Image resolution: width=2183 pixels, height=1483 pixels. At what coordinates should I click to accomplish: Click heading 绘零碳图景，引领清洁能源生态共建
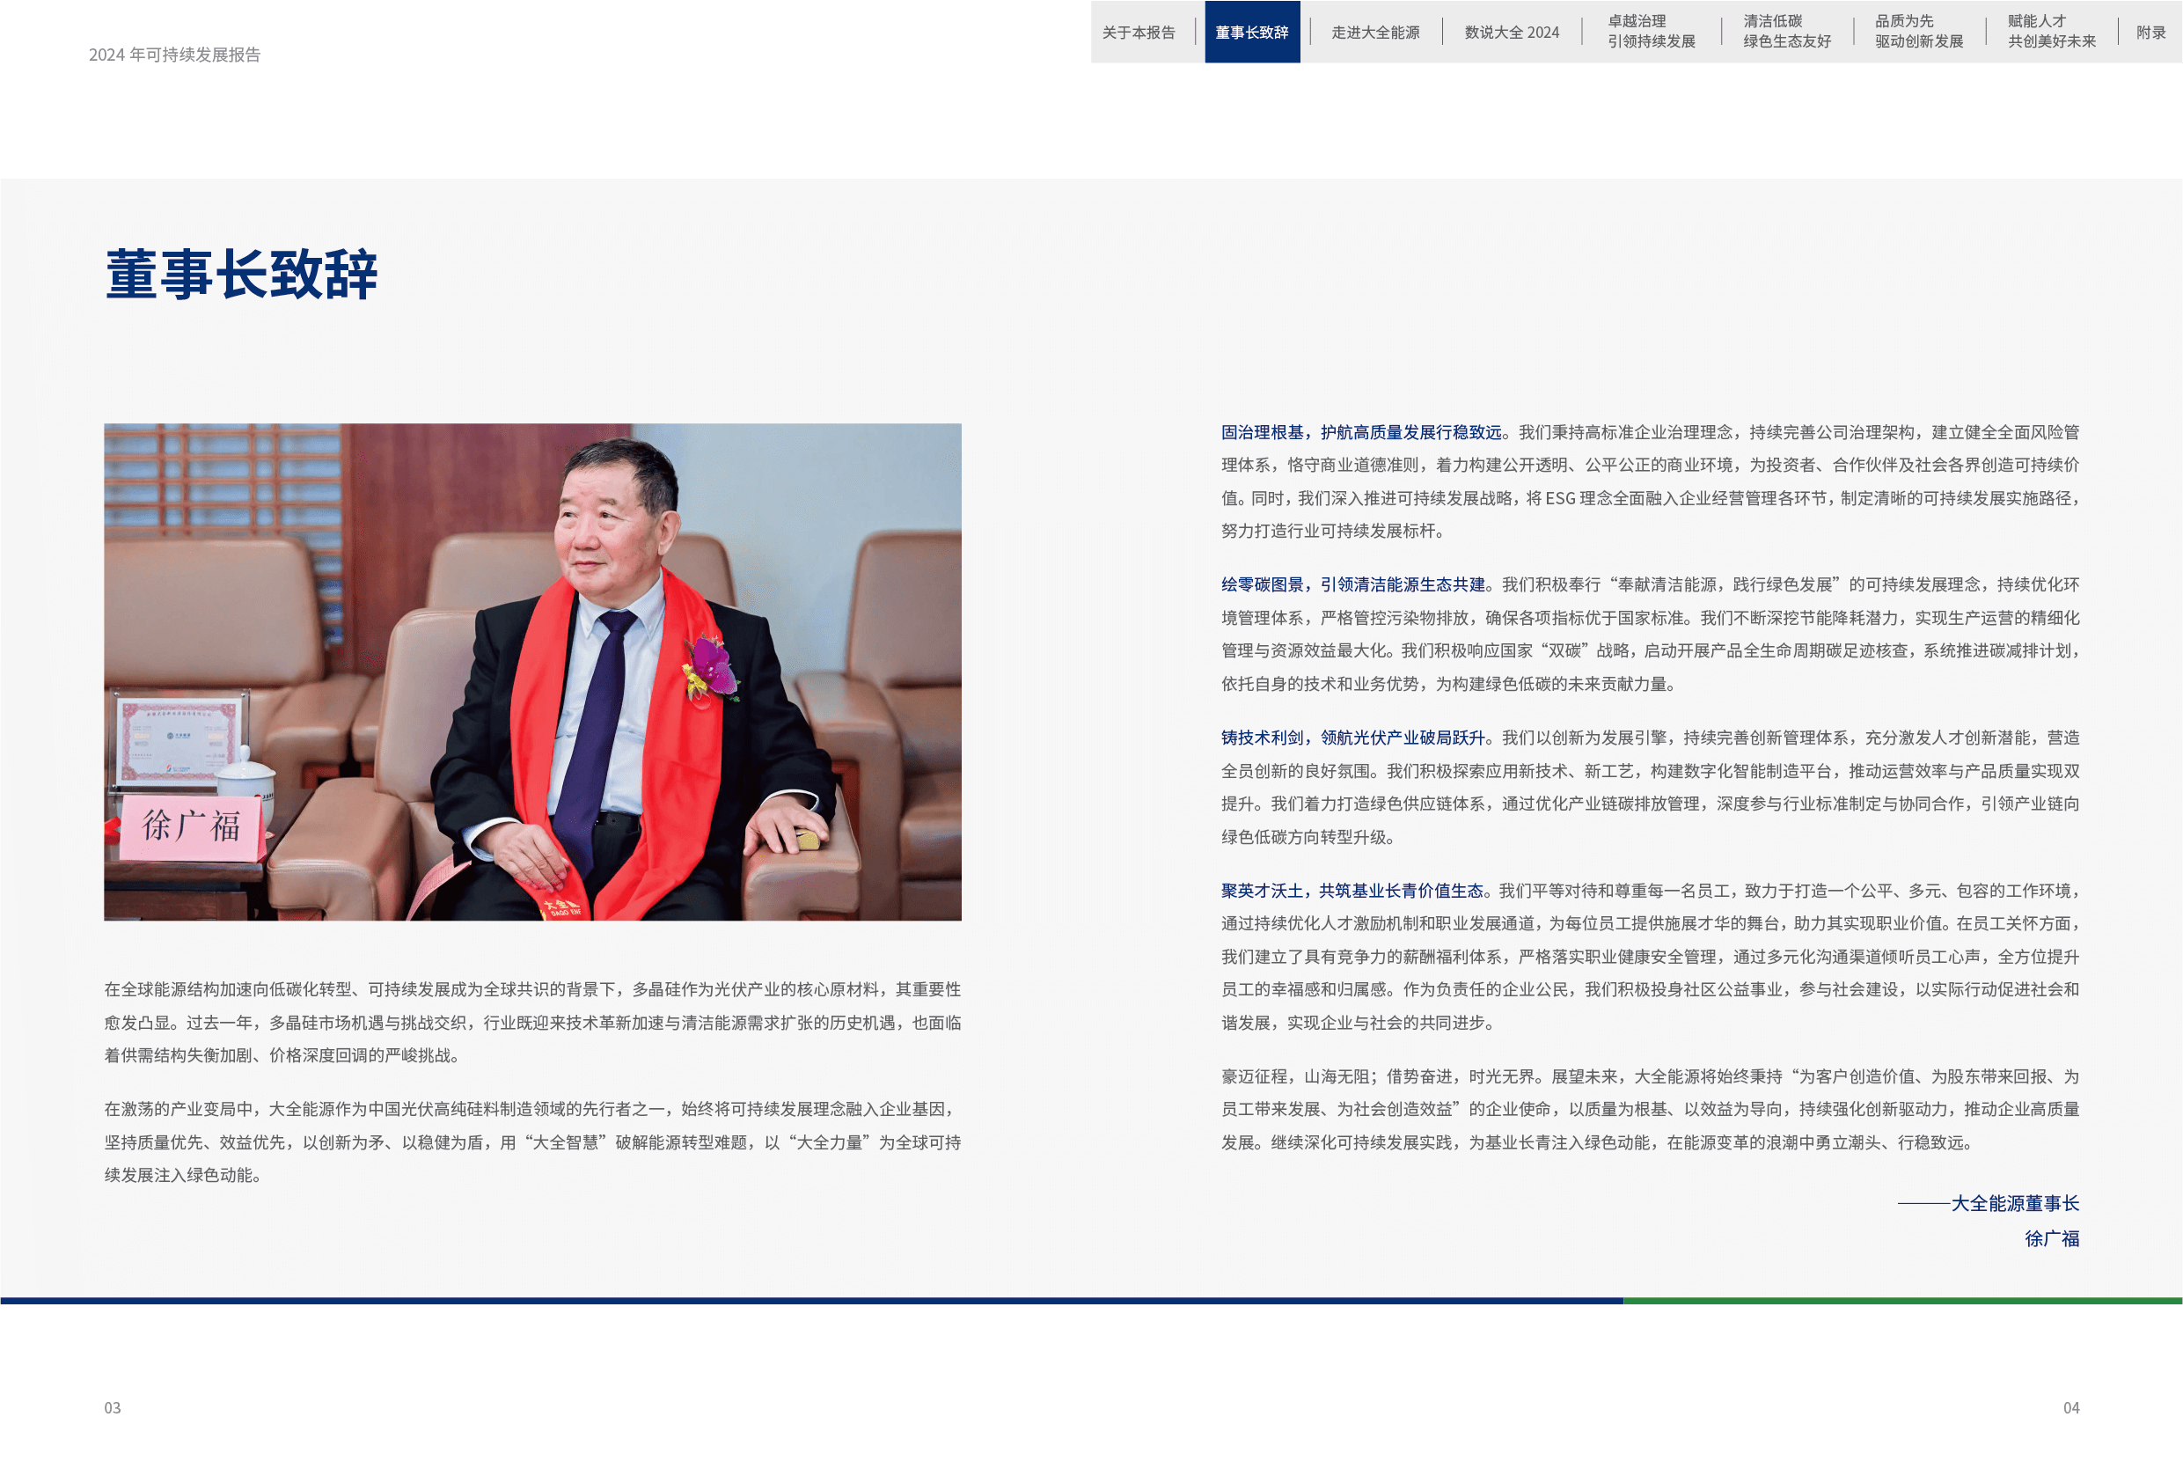point(1352,584)
